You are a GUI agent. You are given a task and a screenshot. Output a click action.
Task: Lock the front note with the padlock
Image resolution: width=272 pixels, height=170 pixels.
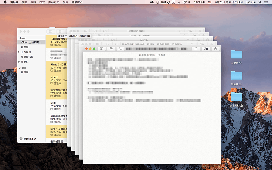(196, 48)
